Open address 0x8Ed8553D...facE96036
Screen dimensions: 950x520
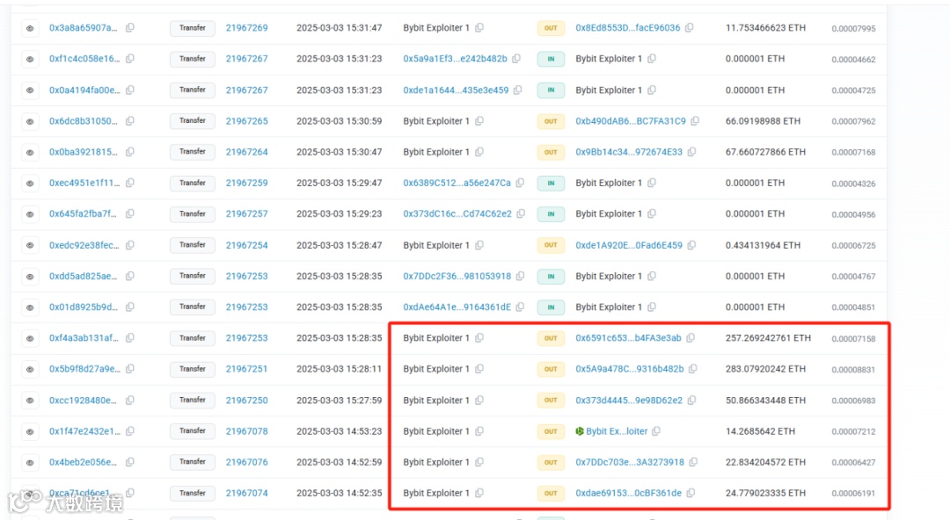(x=628, y=28)
